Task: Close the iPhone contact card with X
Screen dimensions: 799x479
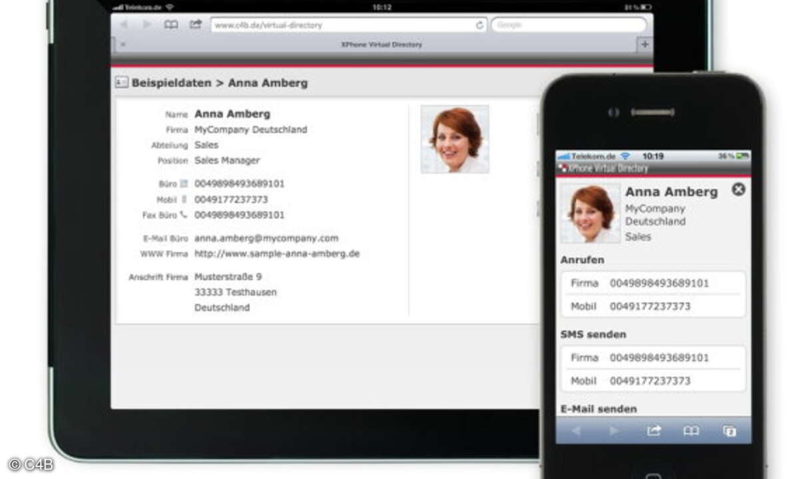Action: [x=738, y=190]
